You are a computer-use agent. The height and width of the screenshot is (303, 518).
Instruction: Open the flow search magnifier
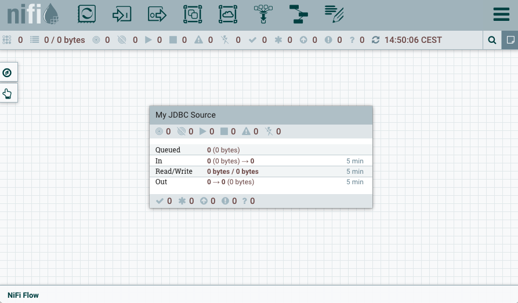[492, 40]
